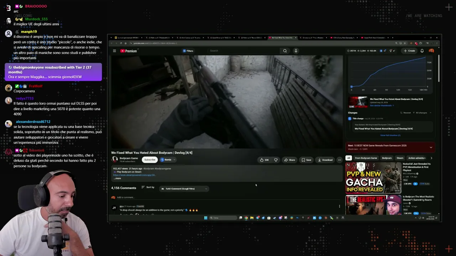Click the Windows taskbar Cerca search box
The width and height of the screenshot is (456, 256).
click(223, 218)
